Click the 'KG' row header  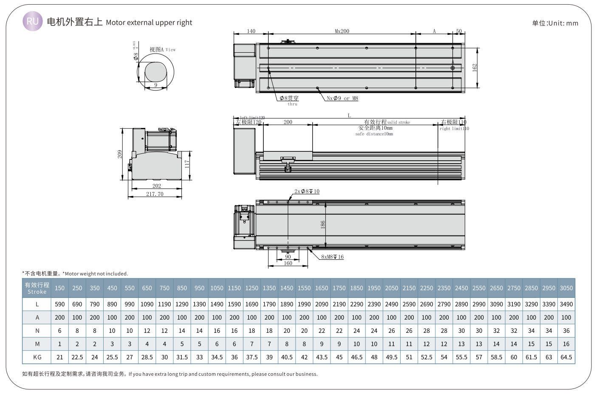click(37, 357)
